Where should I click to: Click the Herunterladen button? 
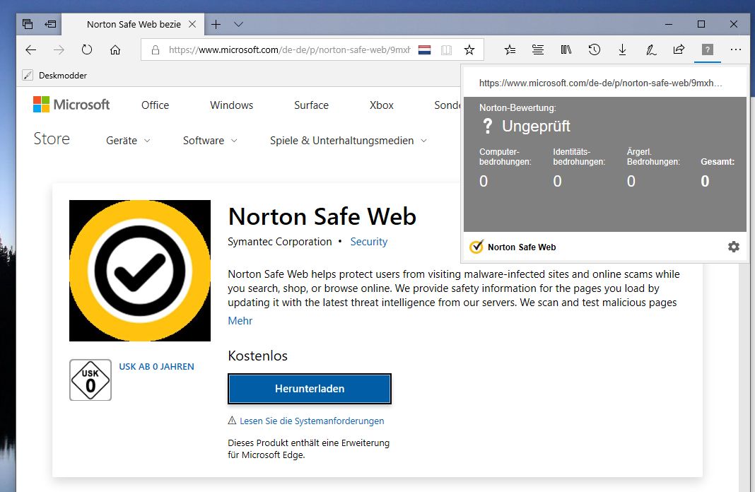310,389
